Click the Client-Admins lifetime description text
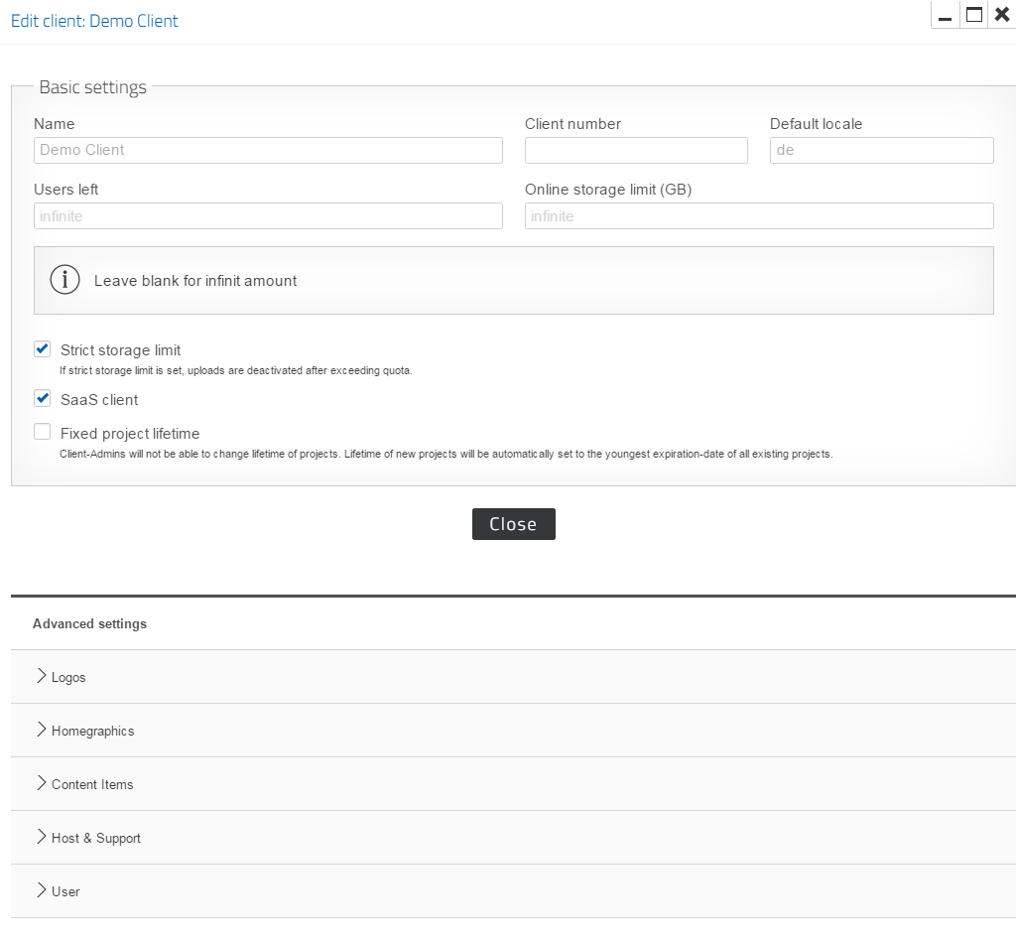This screenshot has height=941, width=1016. (x=445, y=454)
